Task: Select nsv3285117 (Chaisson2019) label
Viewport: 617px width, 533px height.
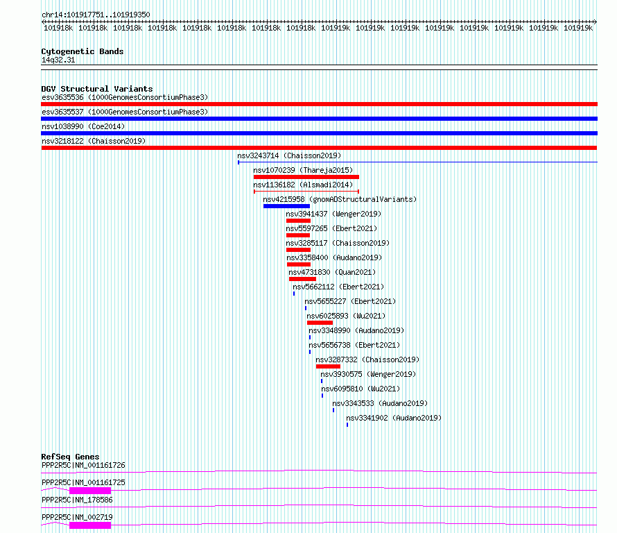Action: coord(338,243)
